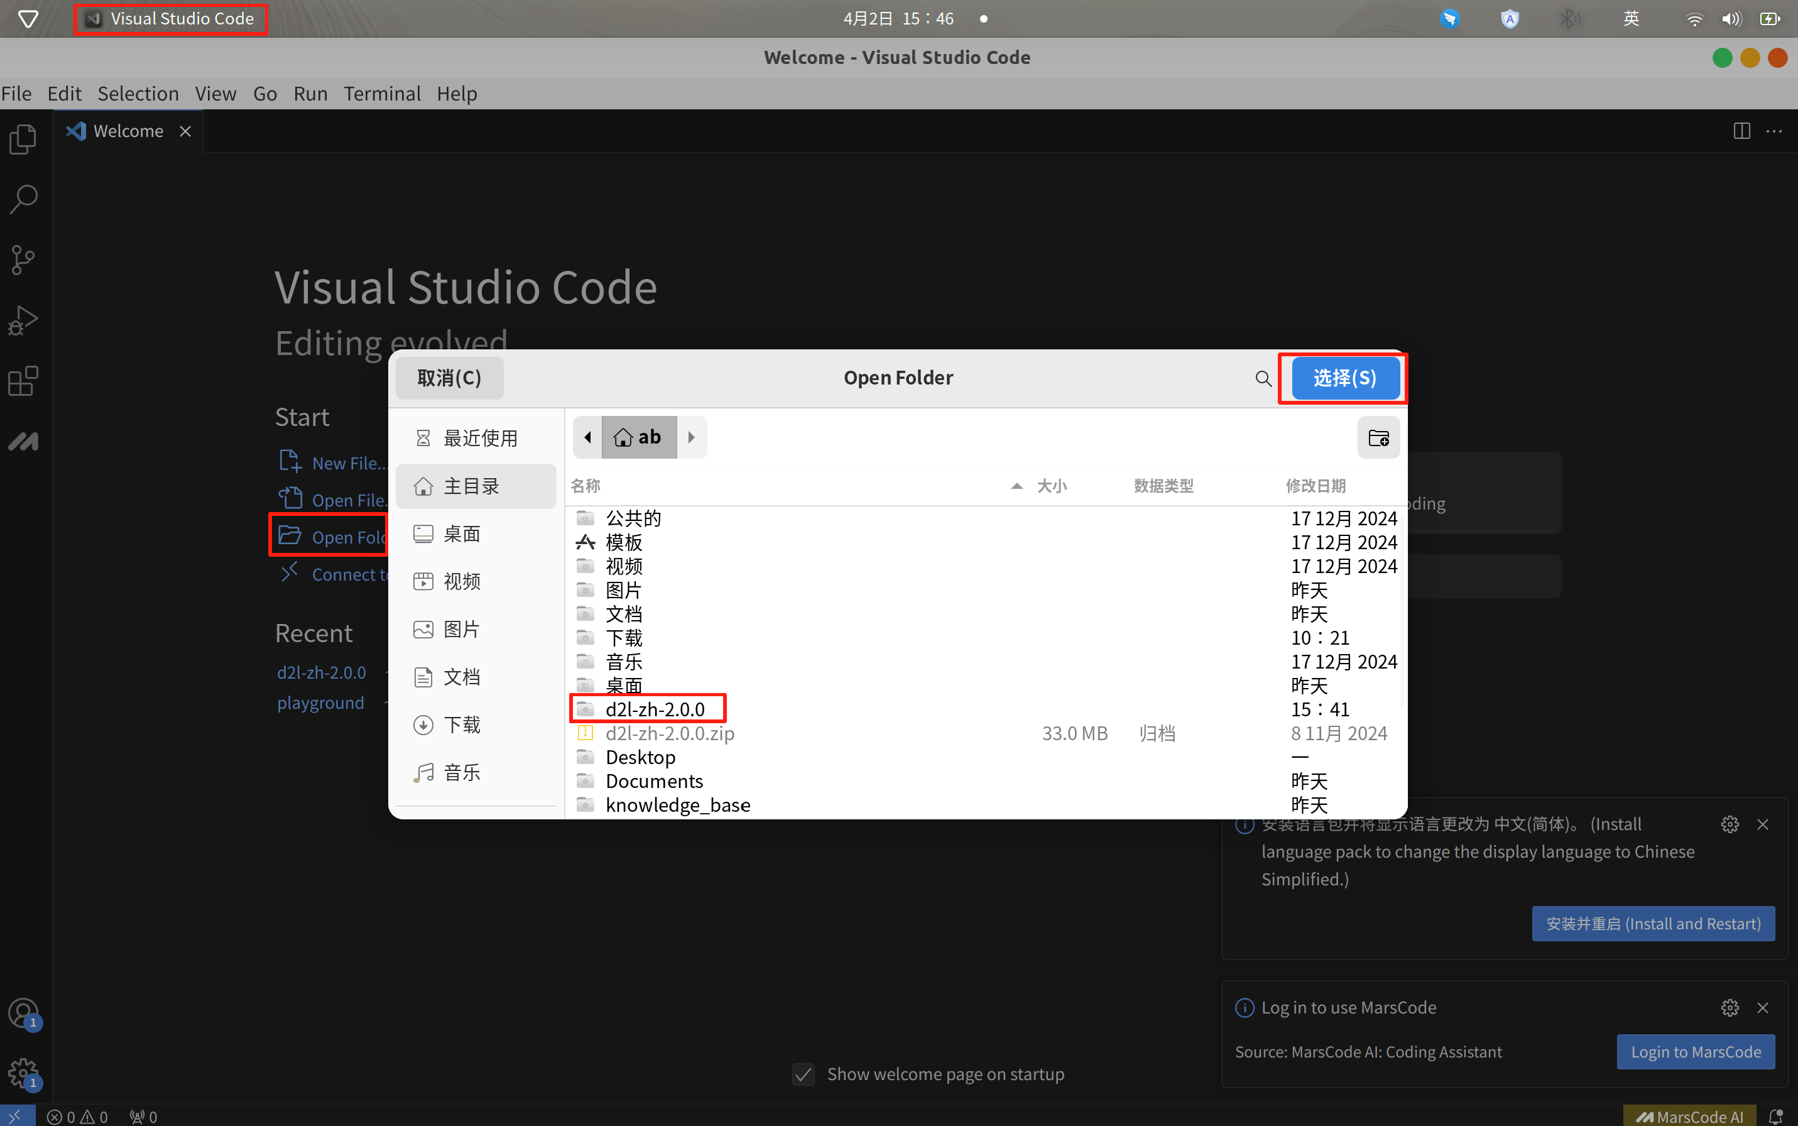The height and width of the screenshot is (1126, 1798).
Task: Expand the breadcrumb forward arrow next to ab
Action: 691,437
